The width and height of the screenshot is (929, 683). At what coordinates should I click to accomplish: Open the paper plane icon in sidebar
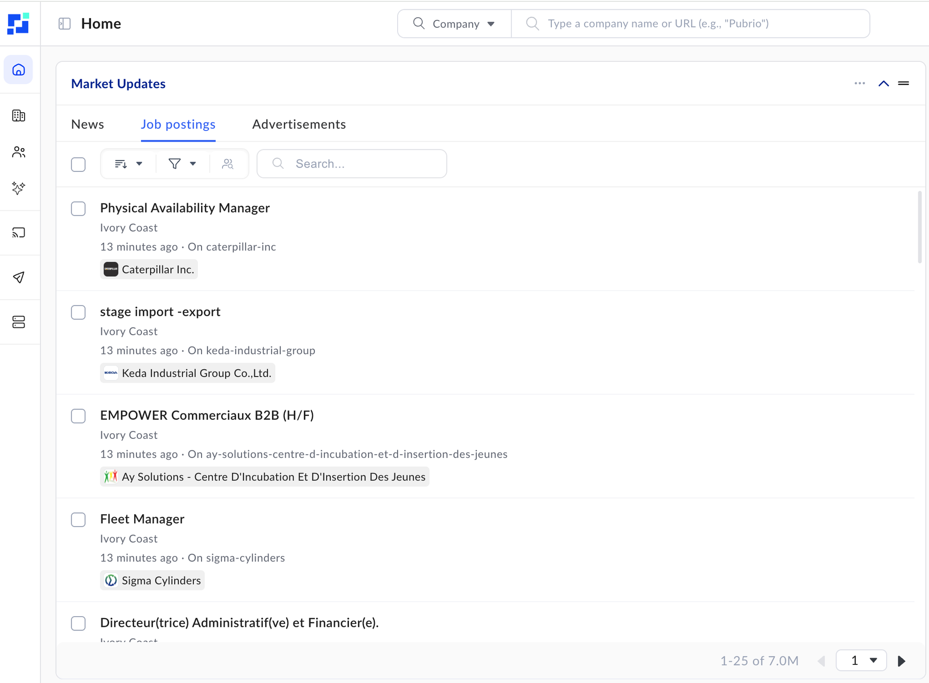19,277
